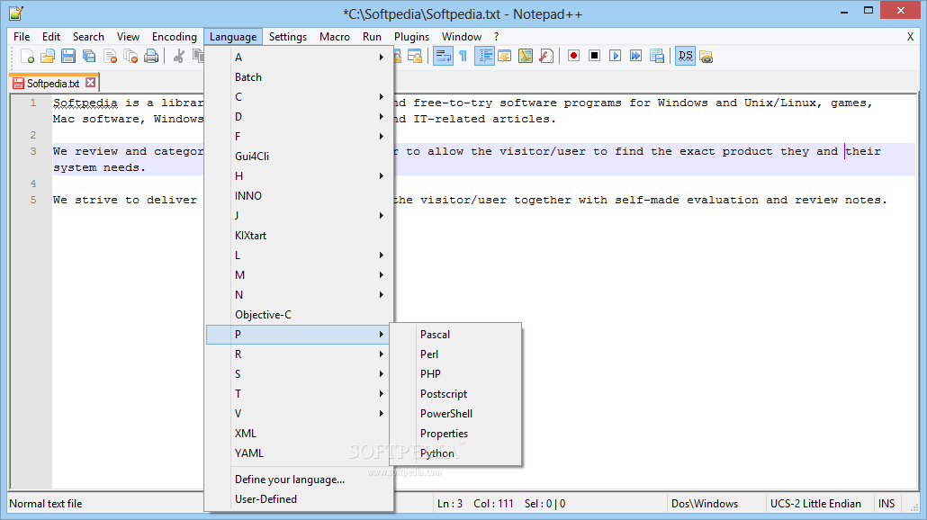Open Define your language... entry
This screenshot has height=520, width=927.
point(300,480)
